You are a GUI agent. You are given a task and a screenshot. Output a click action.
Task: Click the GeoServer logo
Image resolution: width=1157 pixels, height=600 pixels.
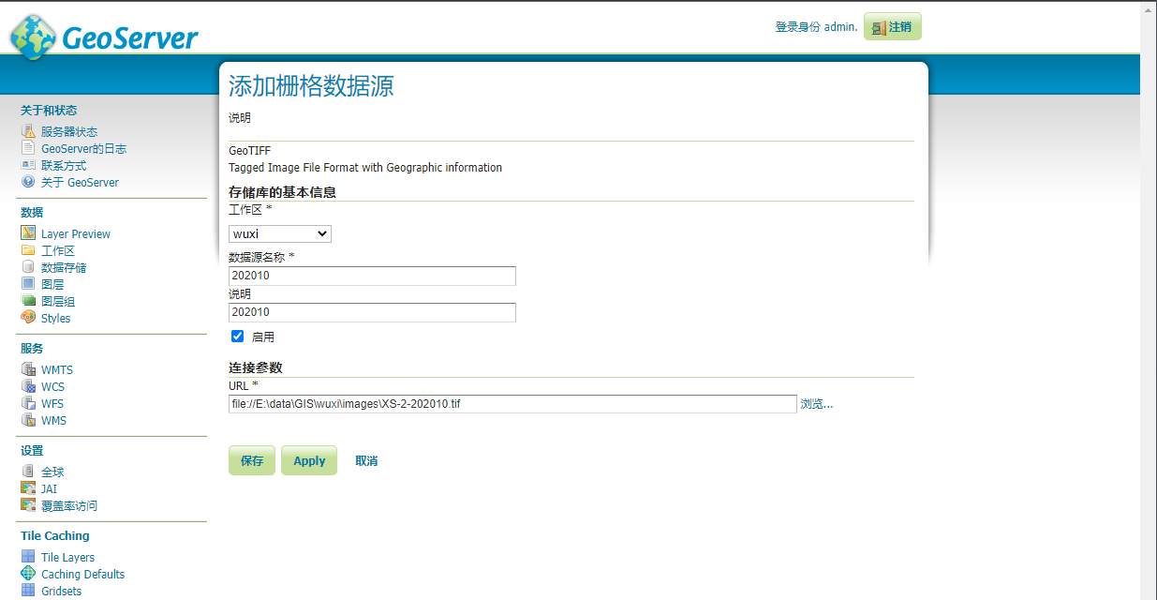(104, 36)
